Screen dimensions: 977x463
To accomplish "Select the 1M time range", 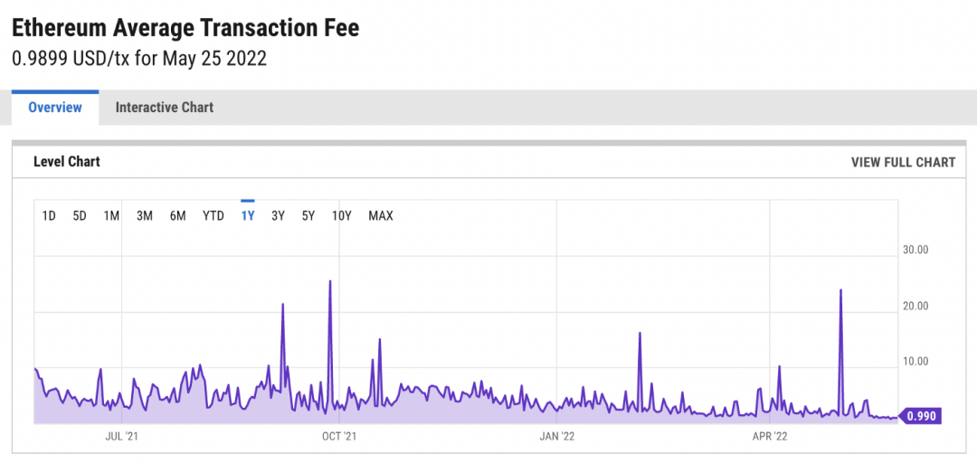I will pyautogui.click(x=111, y=216).
